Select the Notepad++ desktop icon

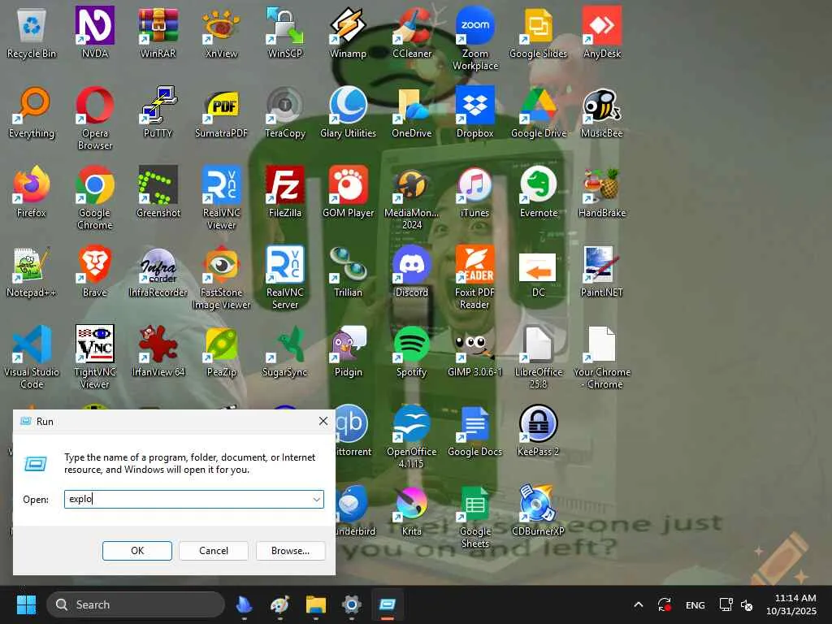(32, 271)
